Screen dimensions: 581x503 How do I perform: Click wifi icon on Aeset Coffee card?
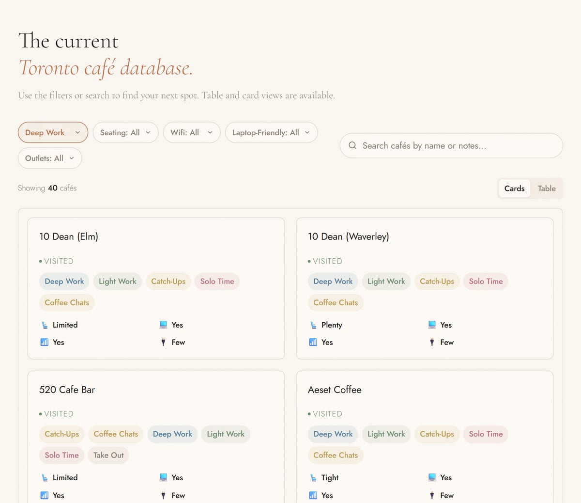(x=313, y=495)
